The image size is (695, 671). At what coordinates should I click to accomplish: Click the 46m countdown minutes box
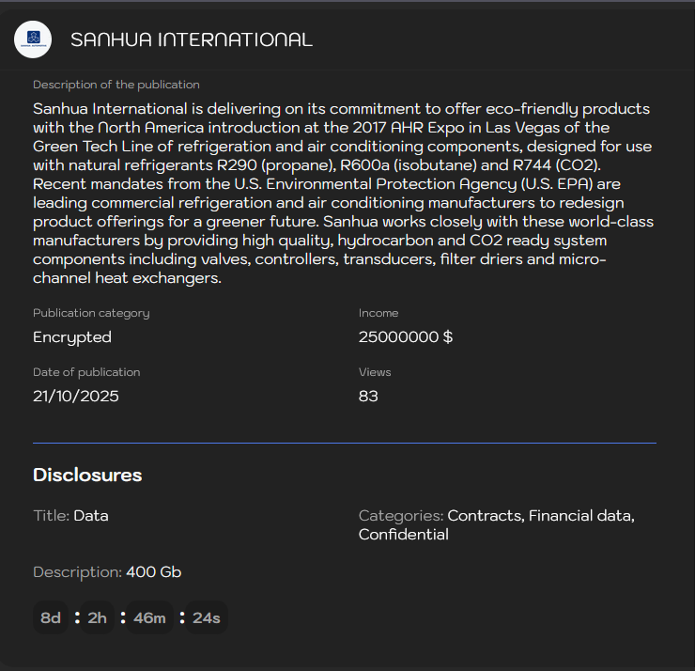pyautogui.click(x=149, y=617)
